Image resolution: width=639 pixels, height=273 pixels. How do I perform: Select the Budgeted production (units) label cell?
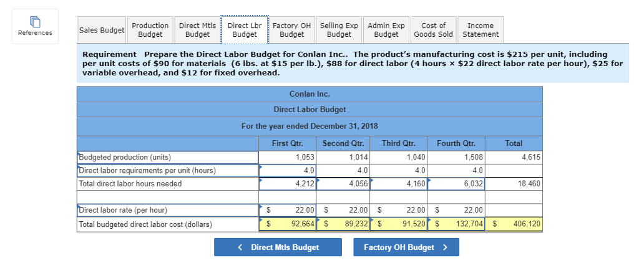[167, 158]
